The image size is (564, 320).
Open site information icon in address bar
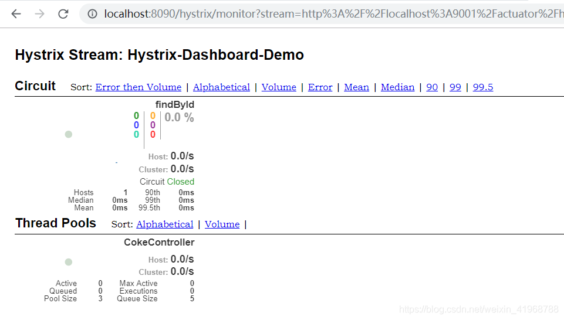point(93,14)
